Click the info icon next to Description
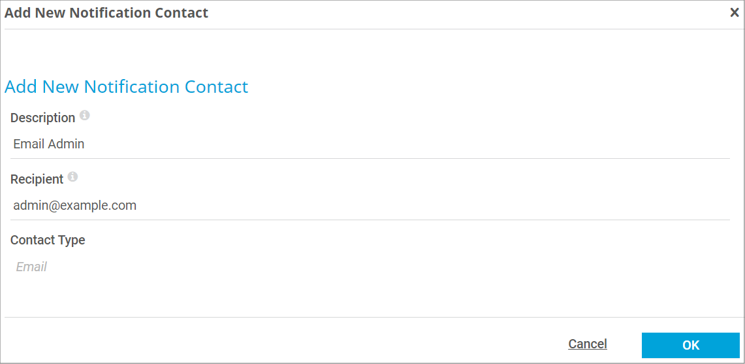 (x=85, y=116)
